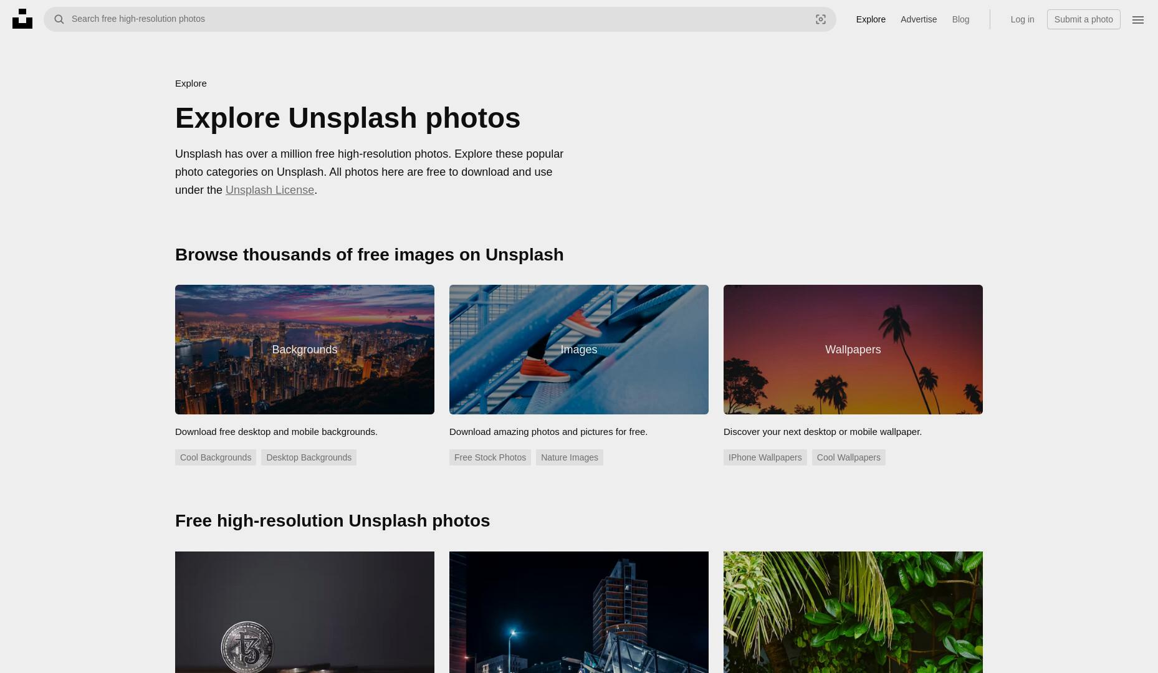The image size is (1158, 673).
Task: Click Submit a photo button
Action: (x=1083, y=19)
